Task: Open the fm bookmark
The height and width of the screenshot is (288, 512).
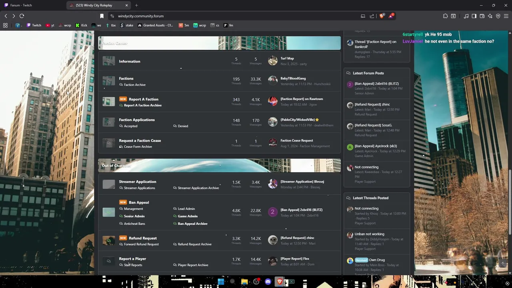Action: pyautogui.click(x=228, y=25)
